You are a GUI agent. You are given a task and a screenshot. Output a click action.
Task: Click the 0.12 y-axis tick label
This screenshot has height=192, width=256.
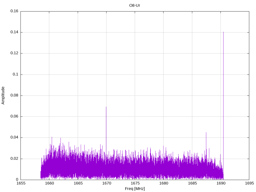(x=14, y=53)
